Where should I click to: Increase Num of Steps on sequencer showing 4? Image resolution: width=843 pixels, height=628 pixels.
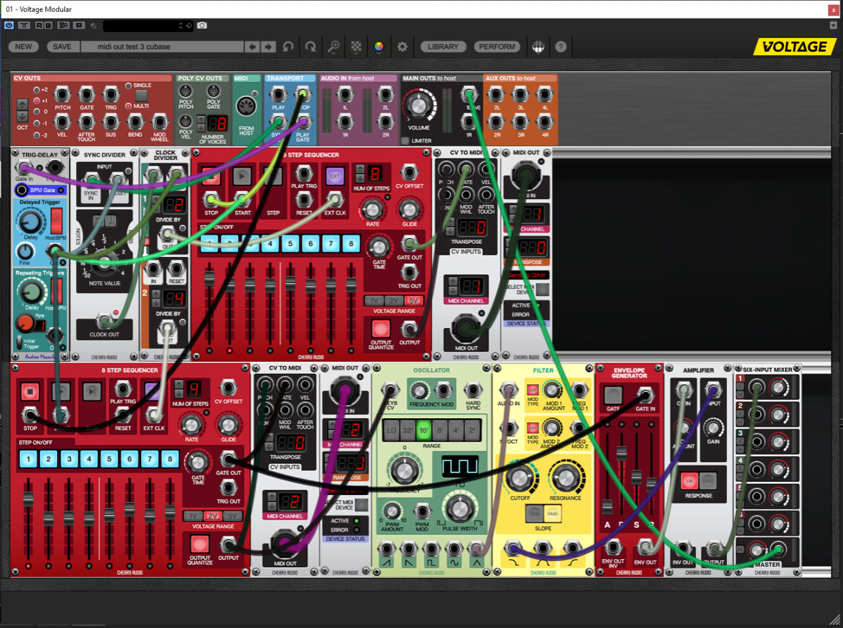178,384
